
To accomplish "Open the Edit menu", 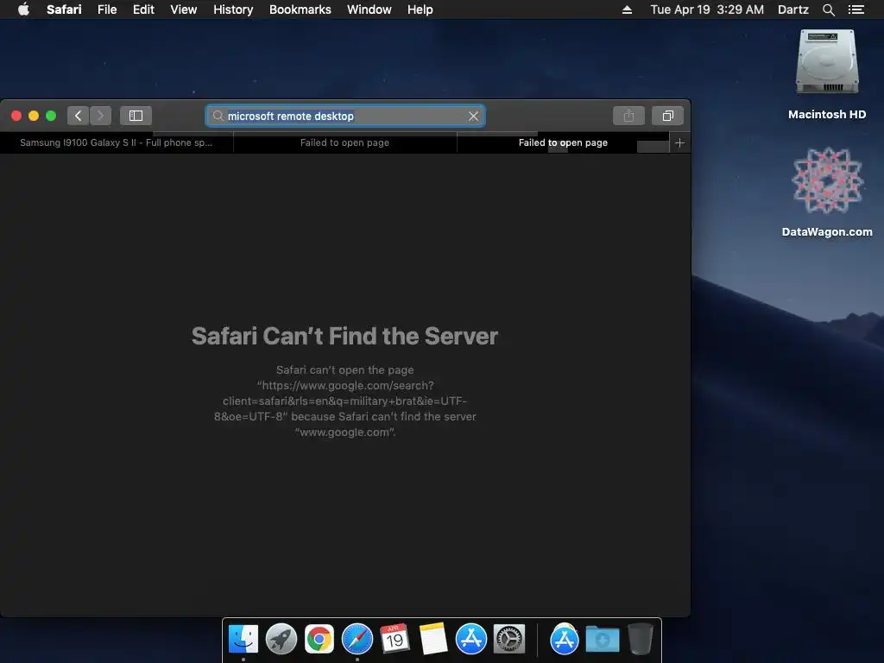I will [x=143, y=9].
